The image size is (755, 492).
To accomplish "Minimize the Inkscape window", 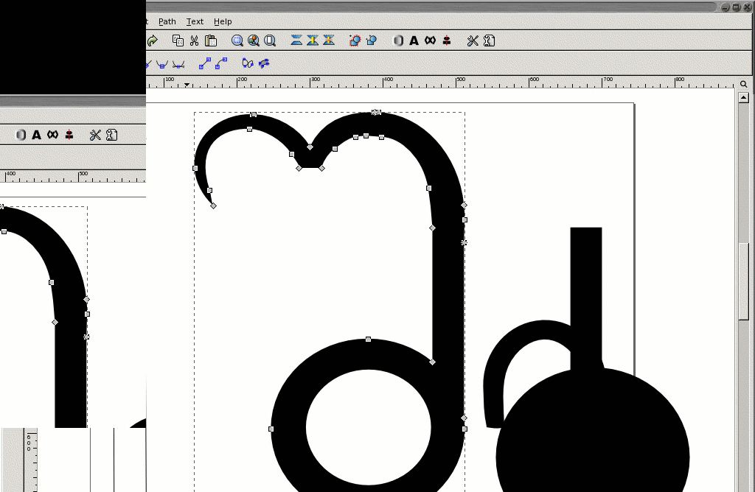I will (x=726, y=7).
